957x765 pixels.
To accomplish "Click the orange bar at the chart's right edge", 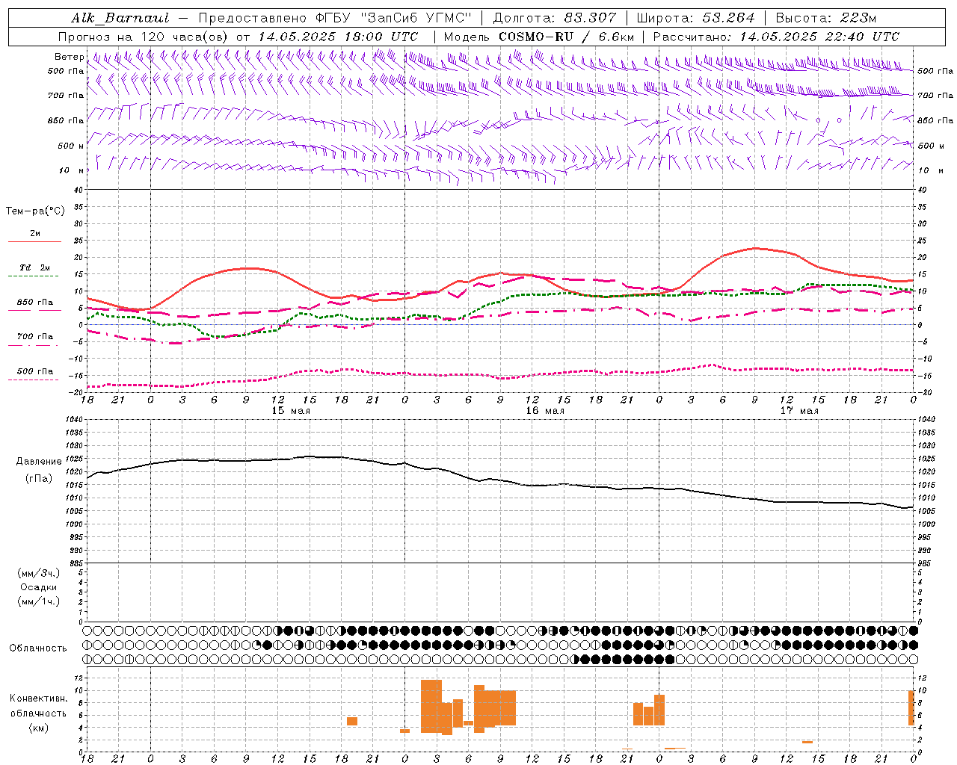I will coord(911,707).
